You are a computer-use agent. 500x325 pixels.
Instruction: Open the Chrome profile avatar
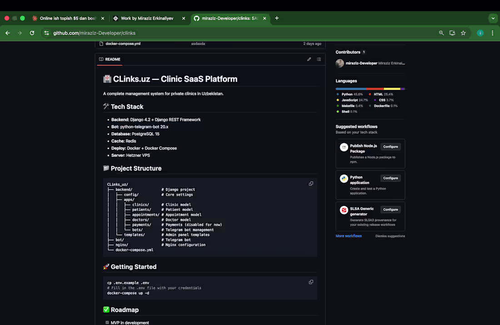480,33
